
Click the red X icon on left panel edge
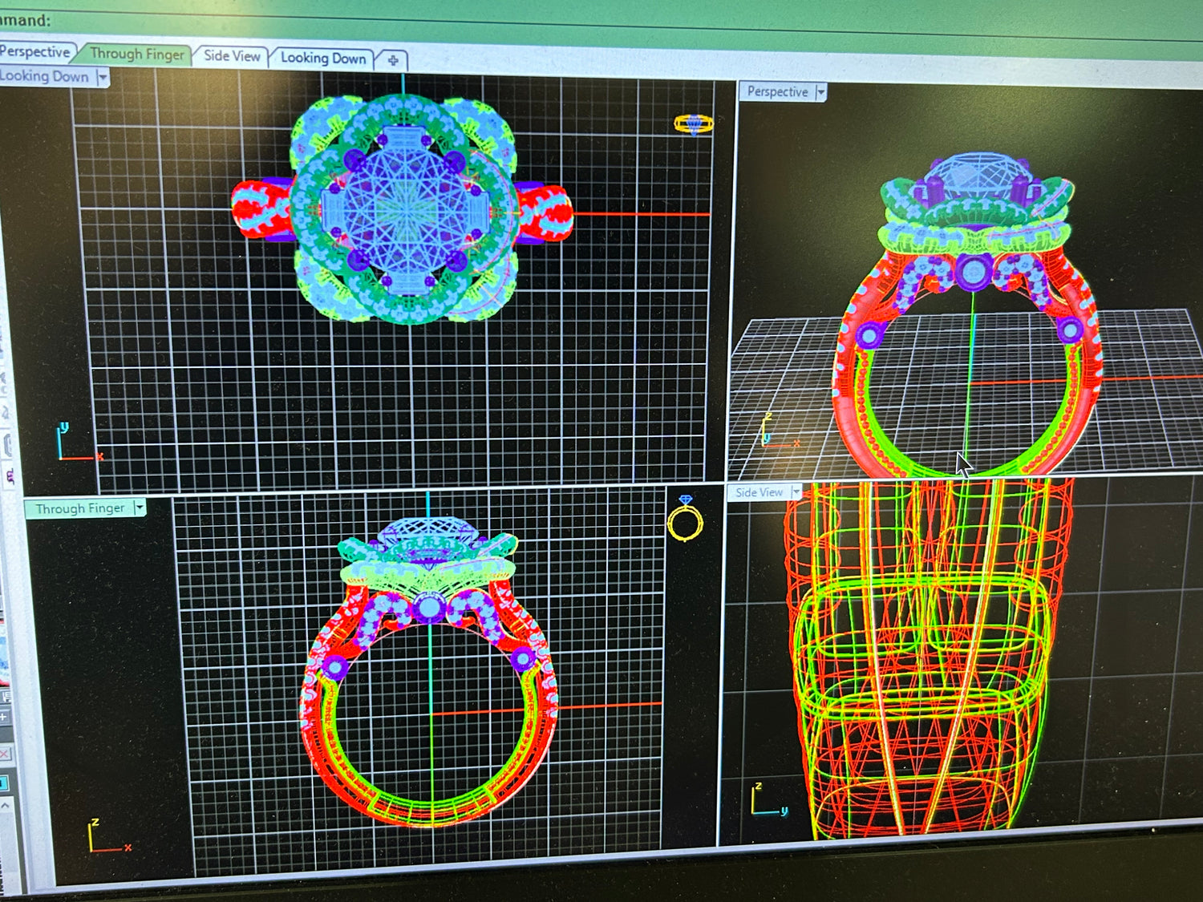tap(4, 754)
